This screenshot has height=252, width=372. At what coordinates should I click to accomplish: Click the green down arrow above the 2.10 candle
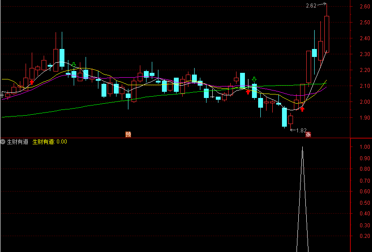[x=254, y=79]
